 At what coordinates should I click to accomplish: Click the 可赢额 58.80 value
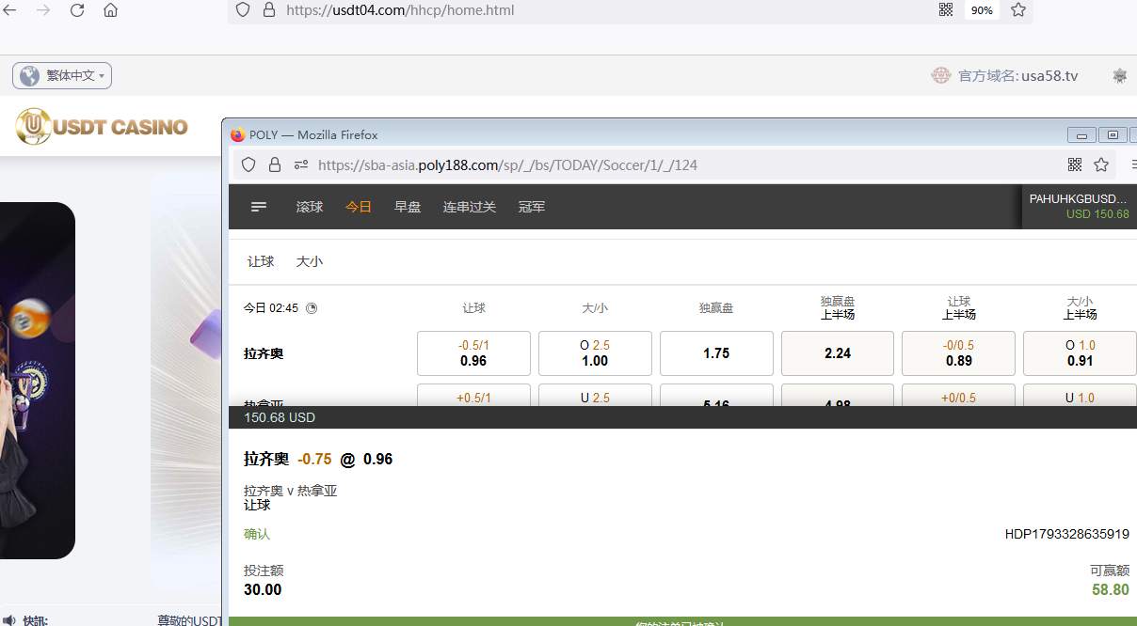click(x=1111, y=590)
